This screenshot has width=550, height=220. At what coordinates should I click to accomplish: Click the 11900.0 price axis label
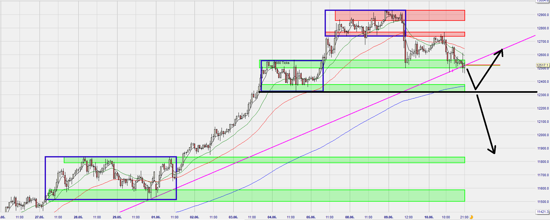point(543,148)
